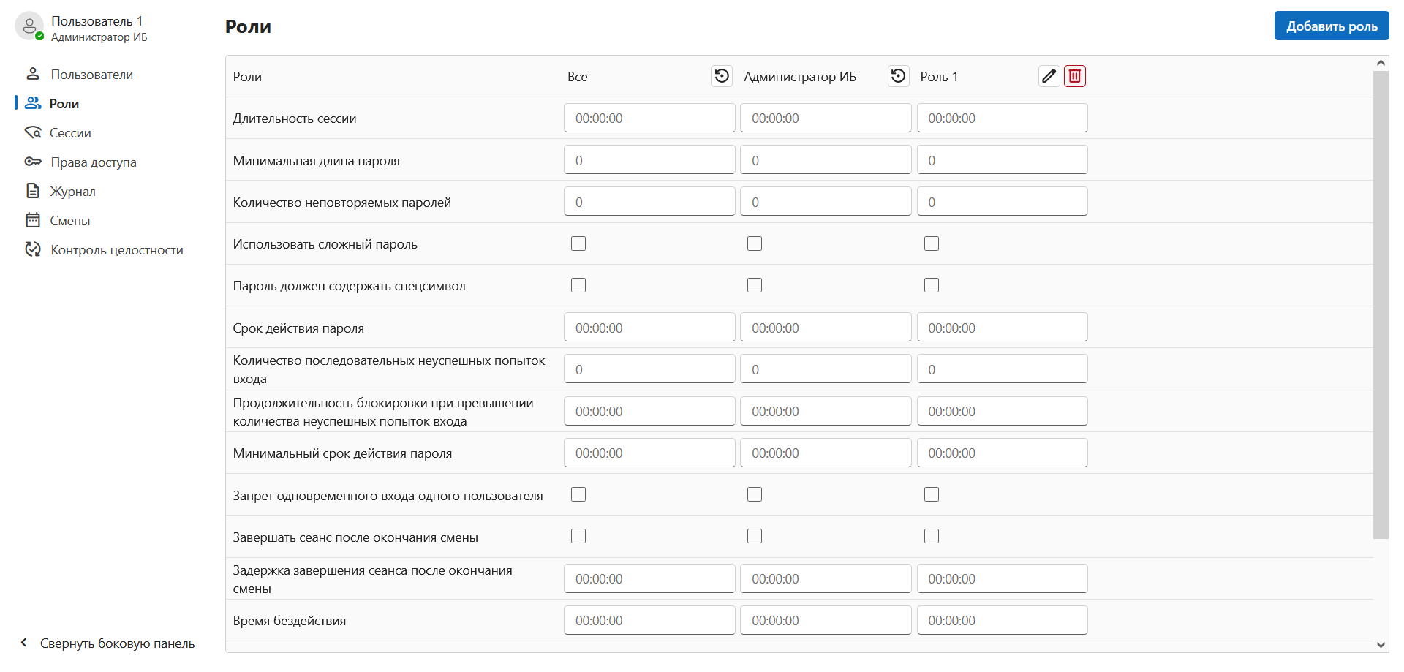Click the Смены calendar icon

(x=33, y=220)
